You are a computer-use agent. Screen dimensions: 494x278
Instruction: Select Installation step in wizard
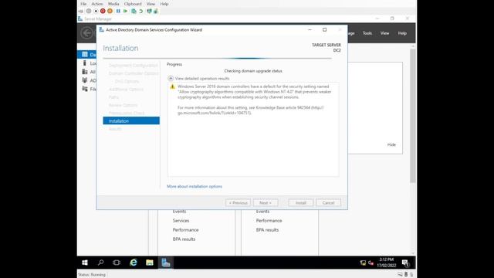tap(131, 120)
